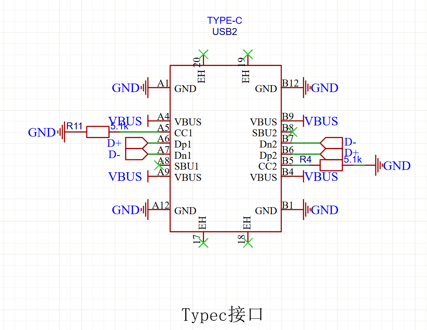Click the R11 resistor symbol
This screenshot has height=330, width=427.
98,132
